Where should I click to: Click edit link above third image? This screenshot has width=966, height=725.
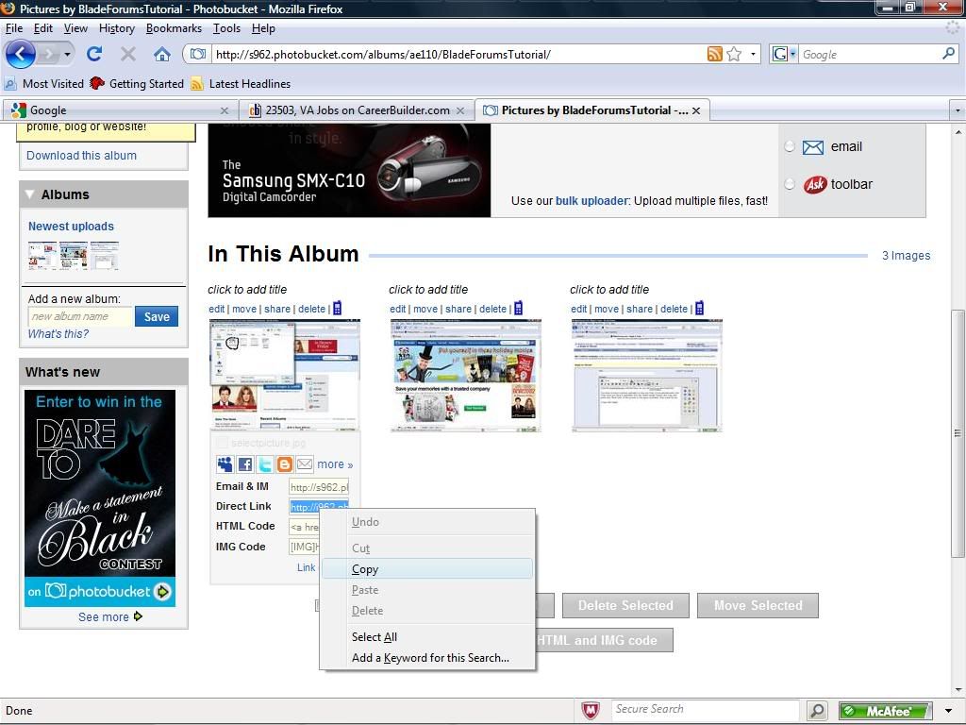tap(578, 309)
